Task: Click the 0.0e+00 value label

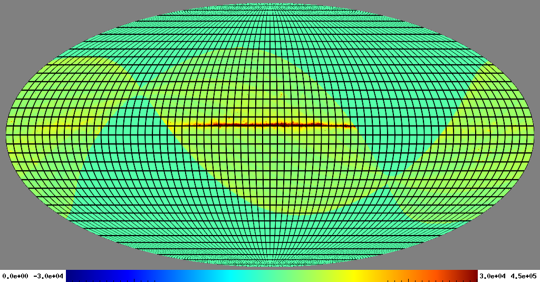Action: tap(15, 276)
